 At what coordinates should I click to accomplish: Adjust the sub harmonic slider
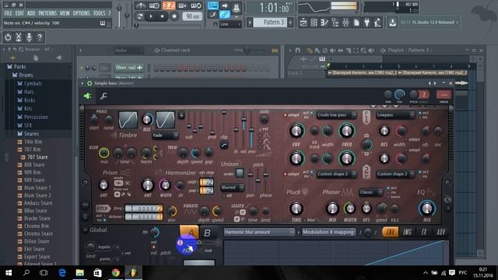coord(189,126)
